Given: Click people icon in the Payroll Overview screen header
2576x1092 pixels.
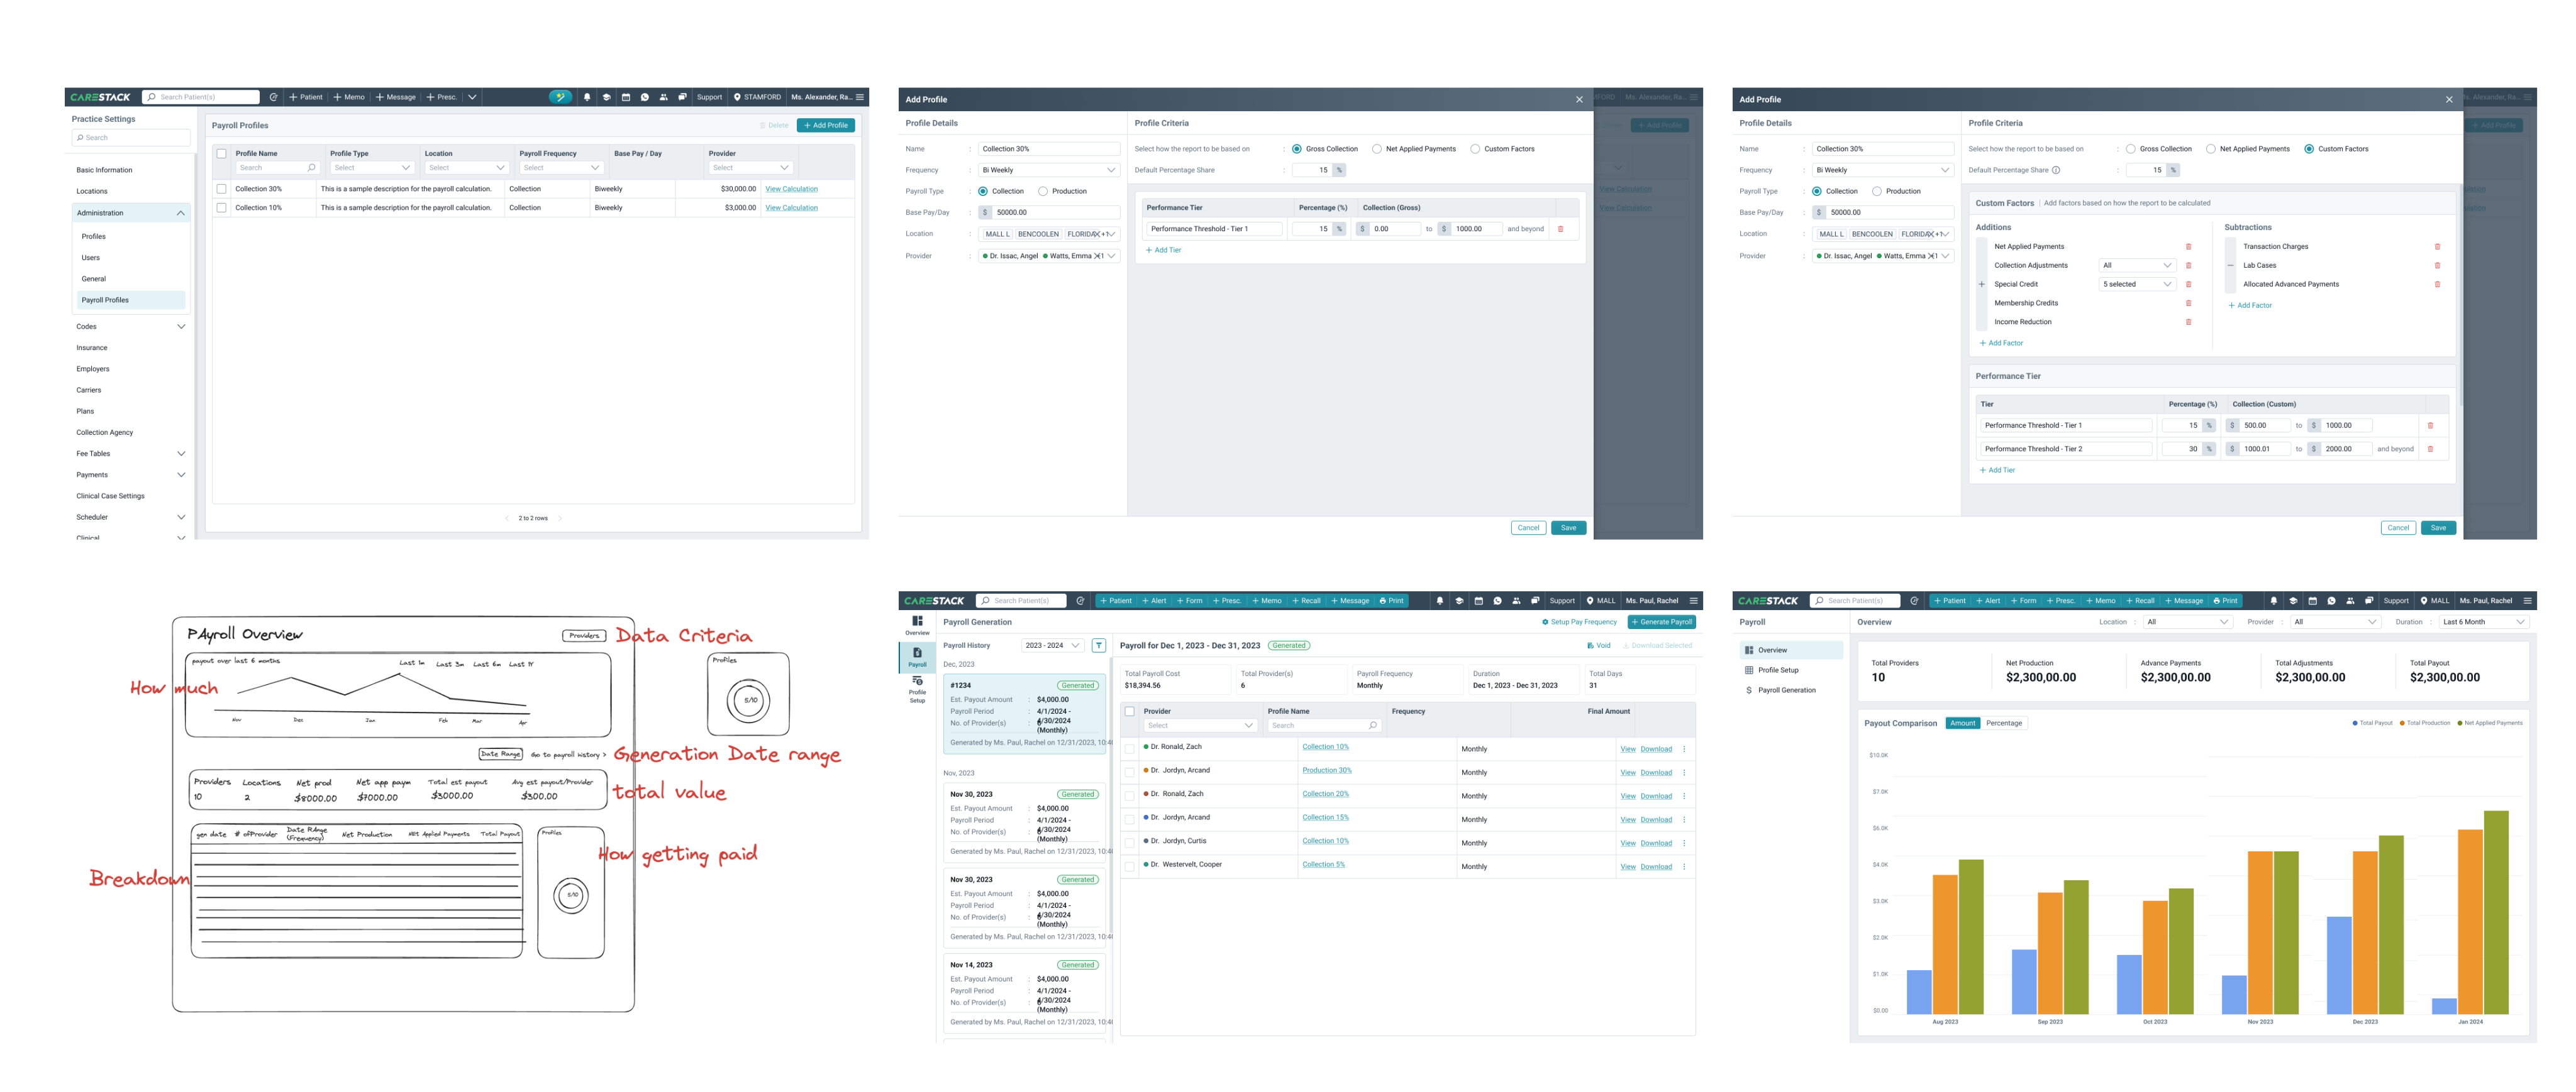Looking at the screenshot, I should tap(2350, 601).
